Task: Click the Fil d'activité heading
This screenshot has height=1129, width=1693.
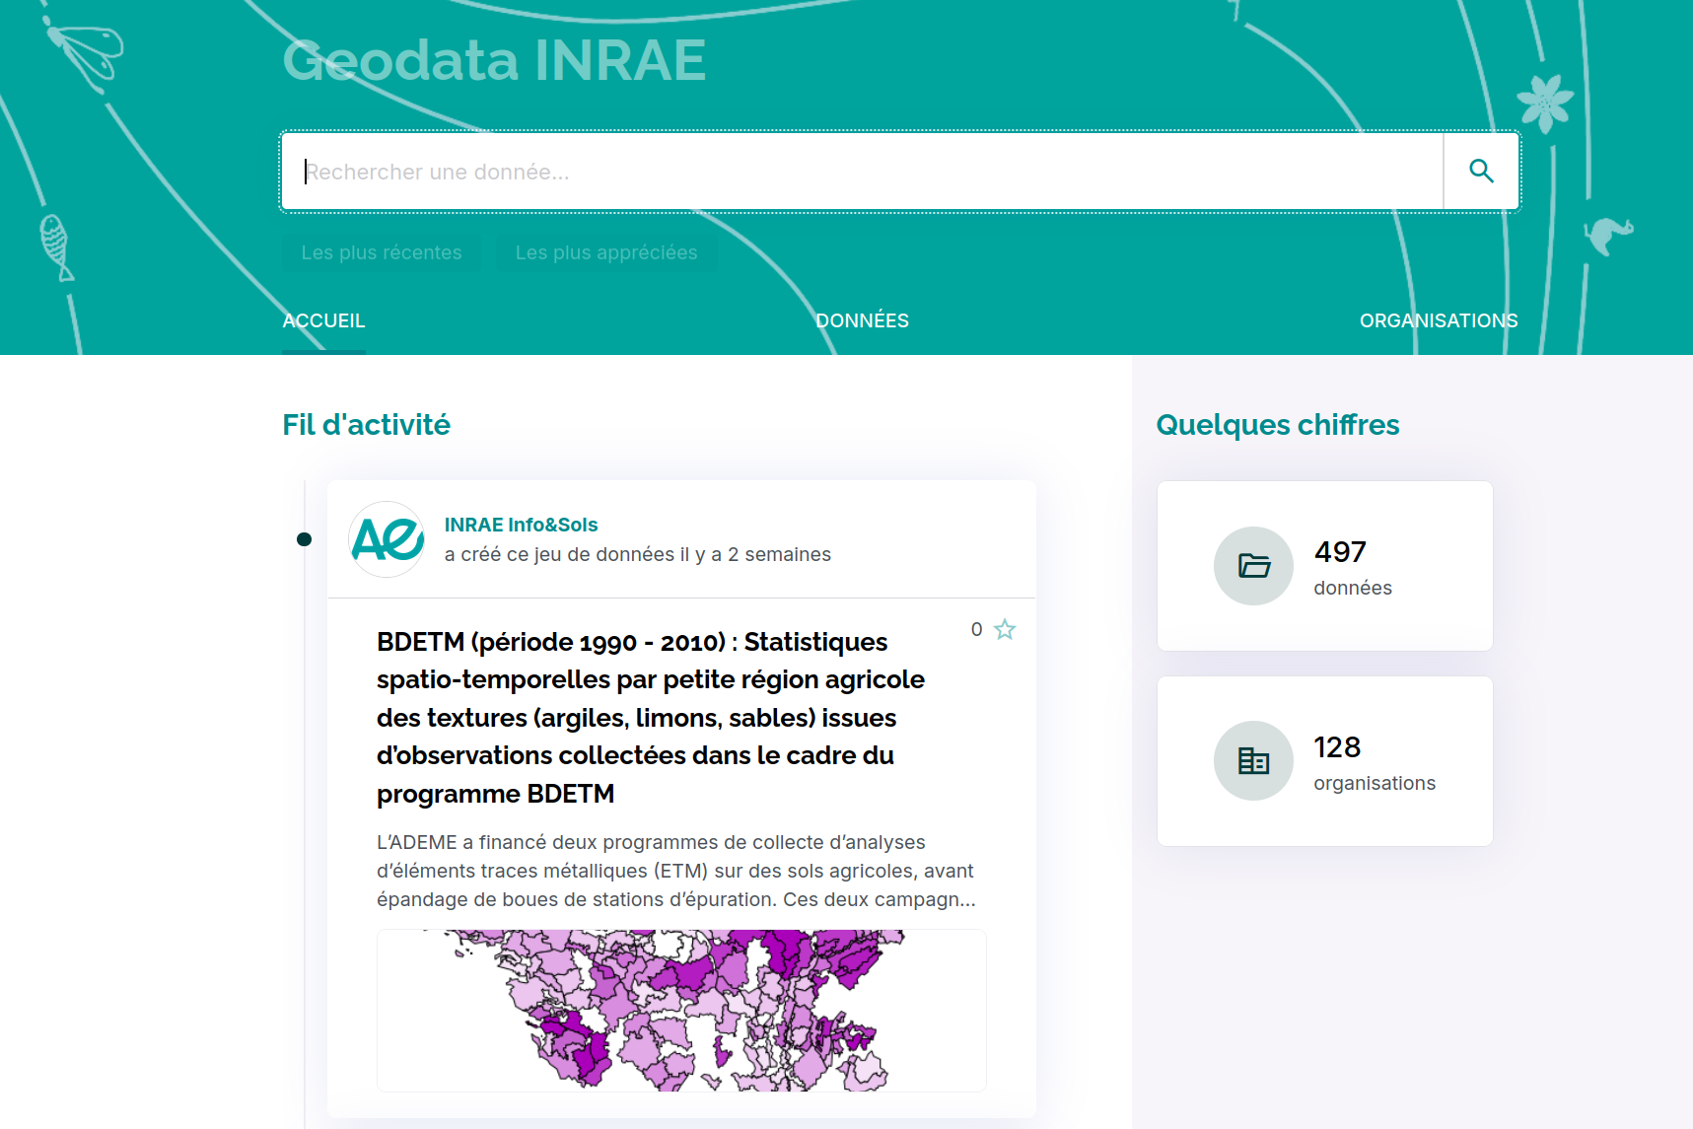Action: (366, 425)
